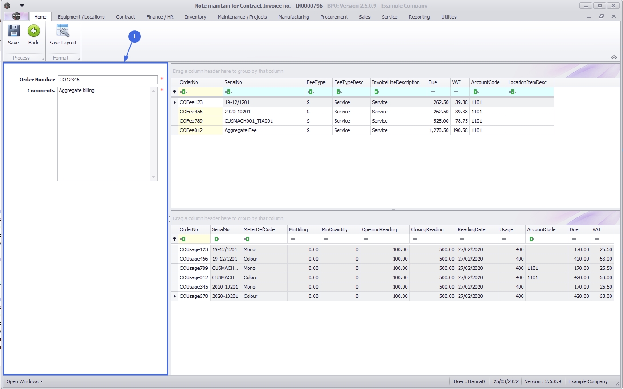Click into the Order Number field

tap(107, 80)
